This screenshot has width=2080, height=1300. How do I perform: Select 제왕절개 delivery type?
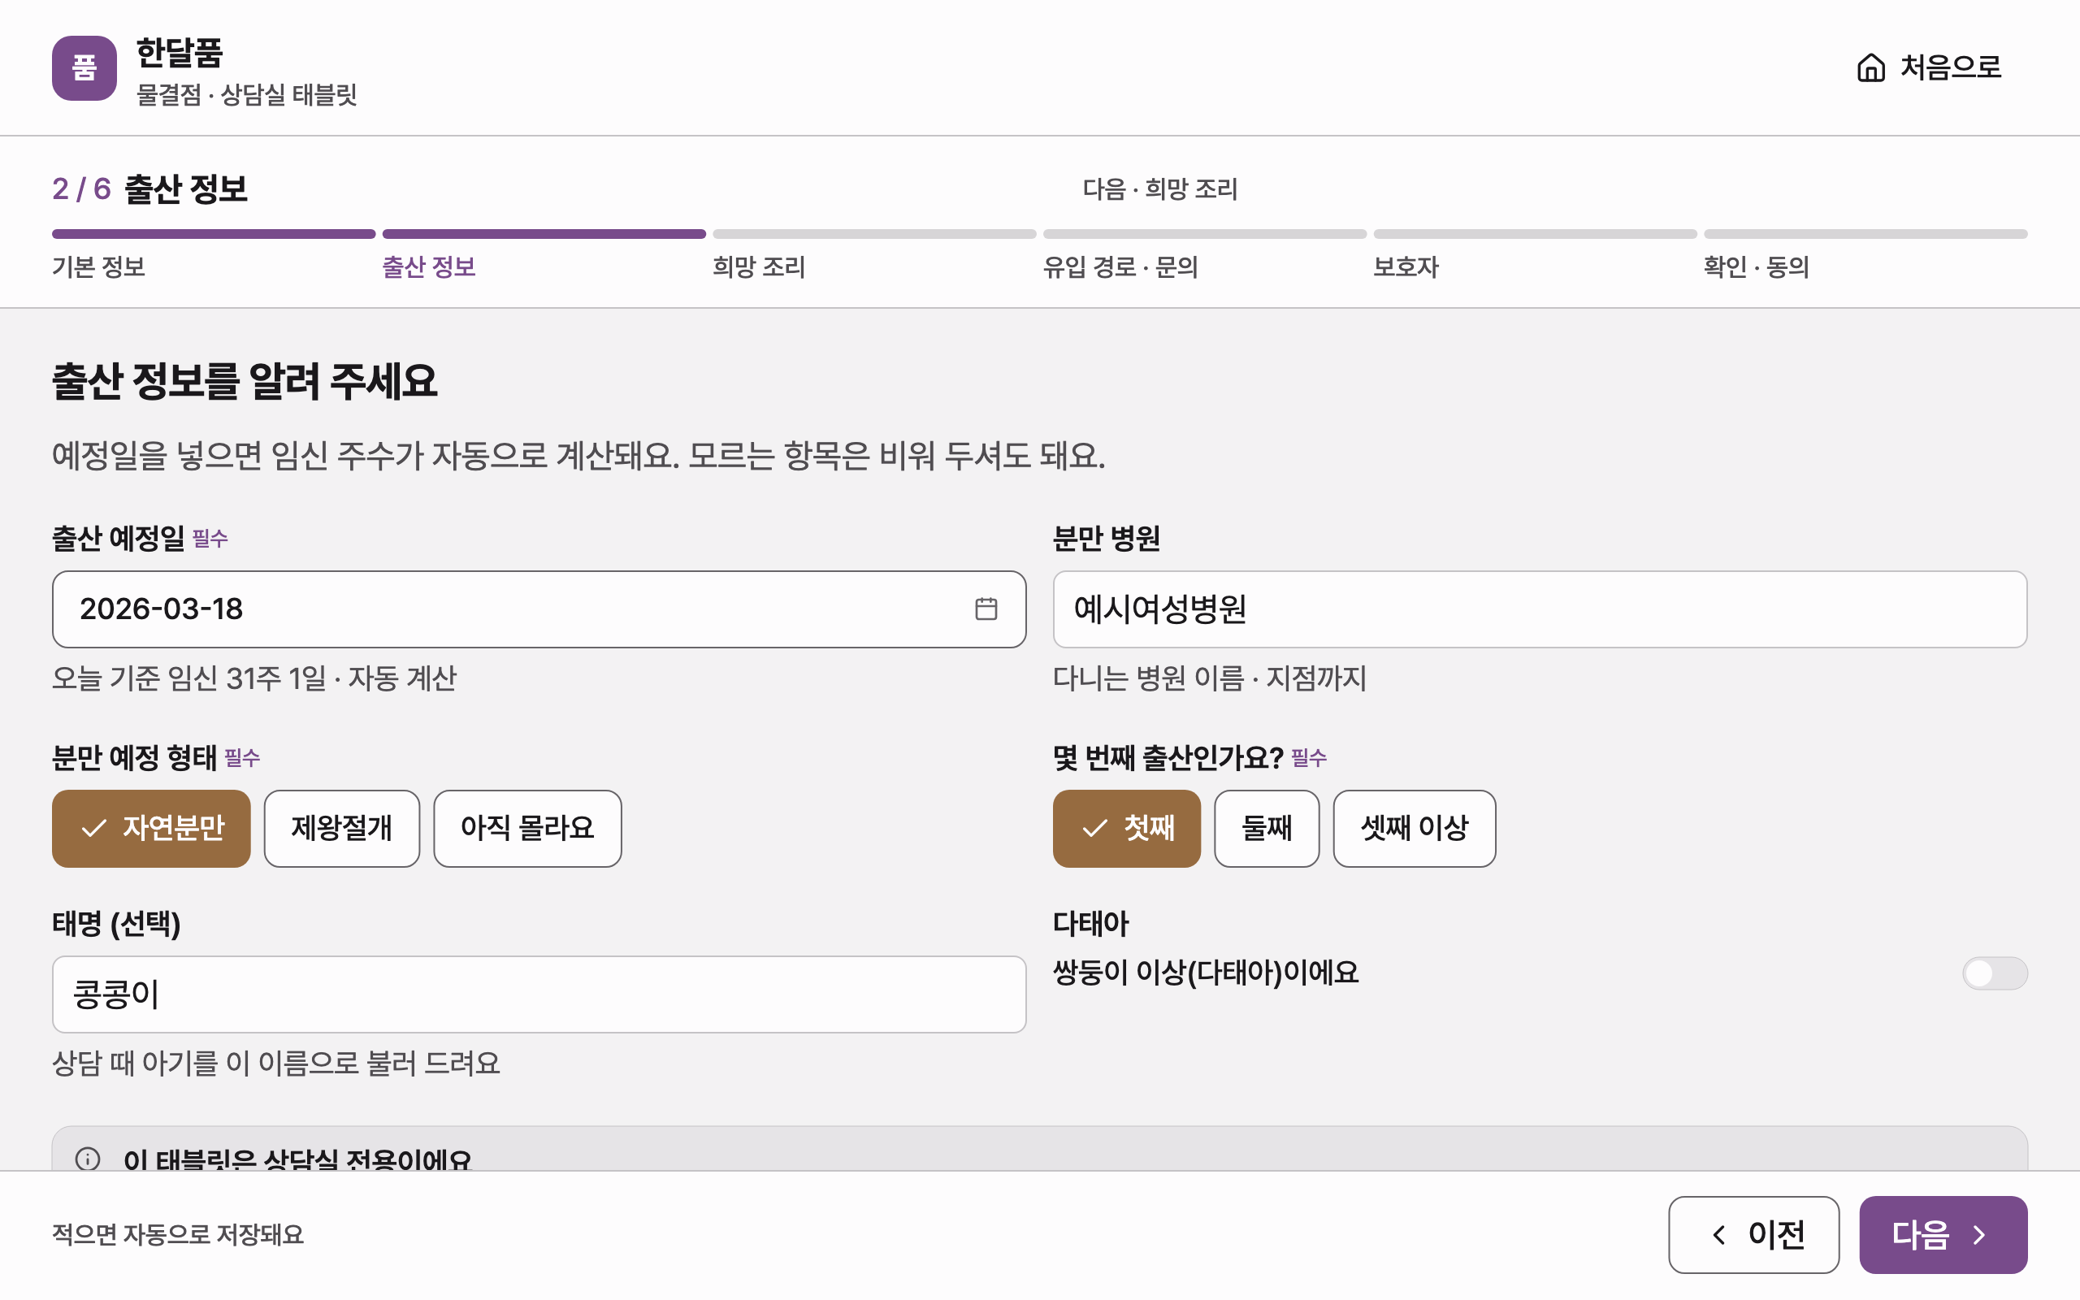(x=342, y=828)
